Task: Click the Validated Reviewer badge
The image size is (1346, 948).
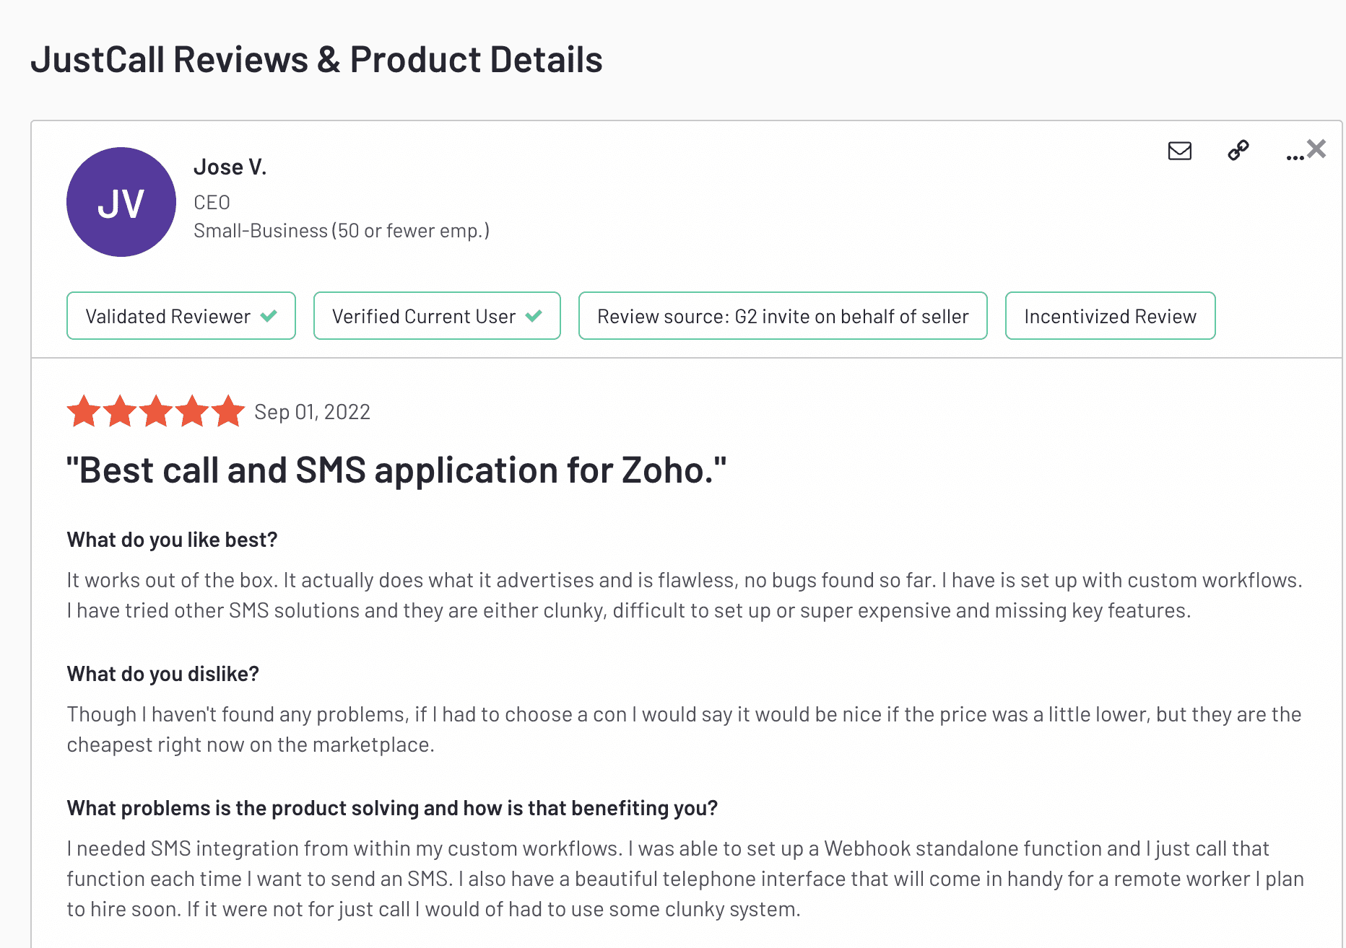Action: tap(181, 316)
